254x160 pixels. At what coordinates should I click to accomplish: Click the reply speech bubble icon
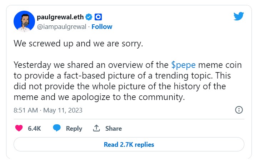(56, 128)
